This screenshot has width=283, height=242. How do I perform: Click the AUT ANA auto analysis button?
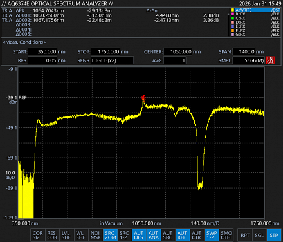(153, 235)
